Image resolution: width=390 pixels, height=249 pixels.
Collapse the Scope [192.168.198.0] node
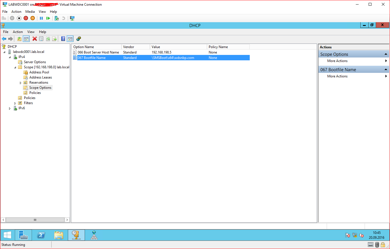pyautogui.click(x=15, y=67)
